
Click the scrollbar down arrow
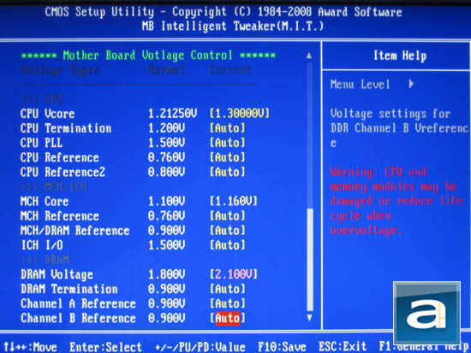click(309, 318)
